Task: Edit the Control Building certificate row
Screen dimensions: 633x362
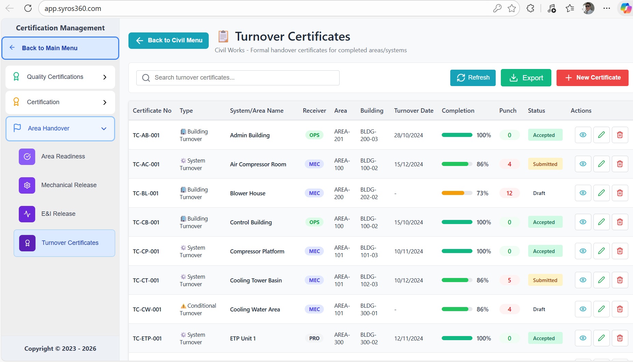Action: 601,222
